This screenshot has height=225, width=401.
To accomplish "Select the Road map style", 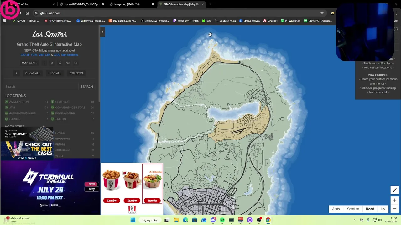I will tap(370, 209).
